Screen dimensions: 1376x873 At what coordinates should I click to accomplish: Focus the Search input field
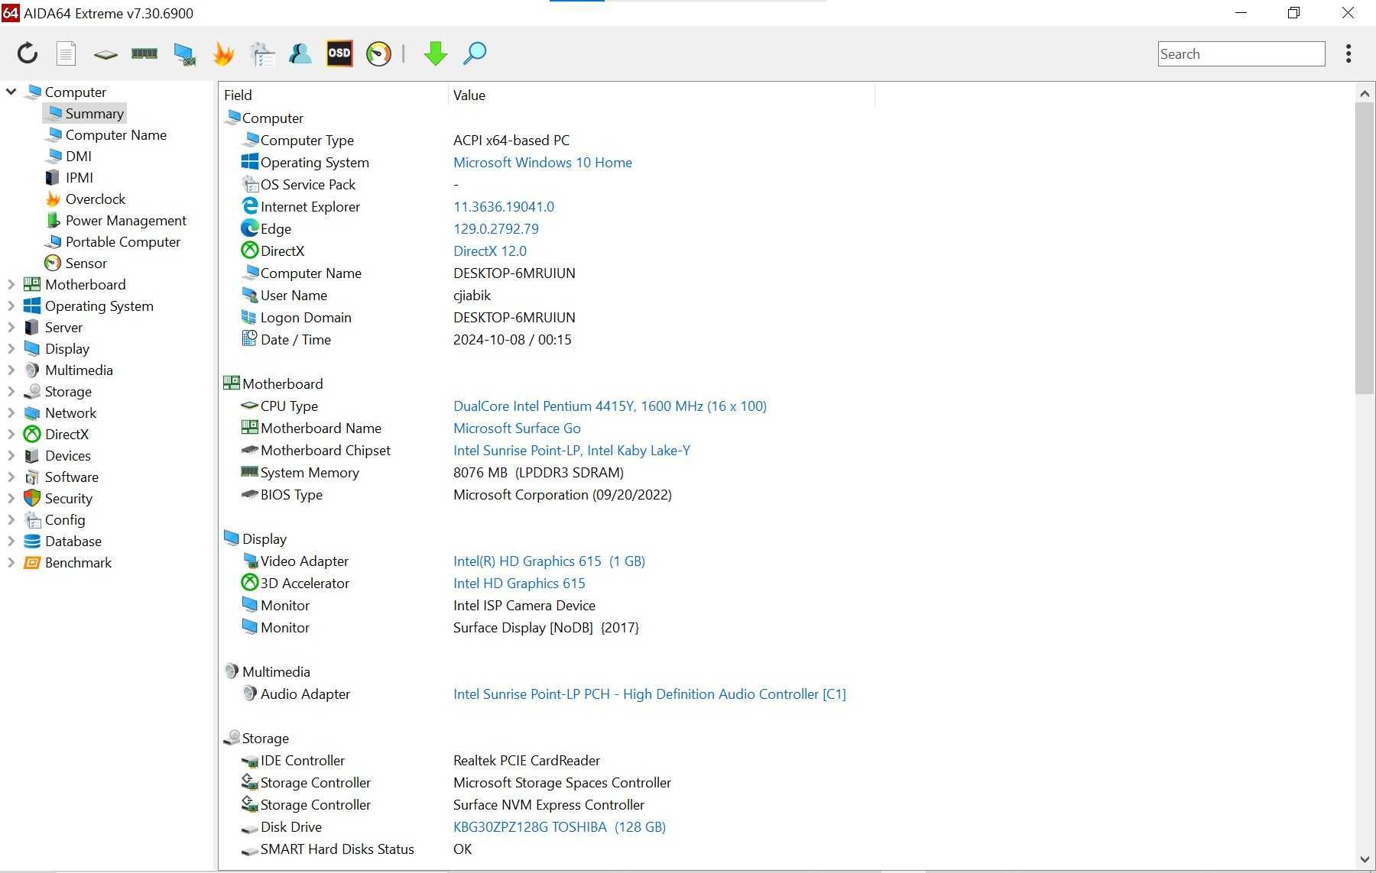(x=1241, y=53)
